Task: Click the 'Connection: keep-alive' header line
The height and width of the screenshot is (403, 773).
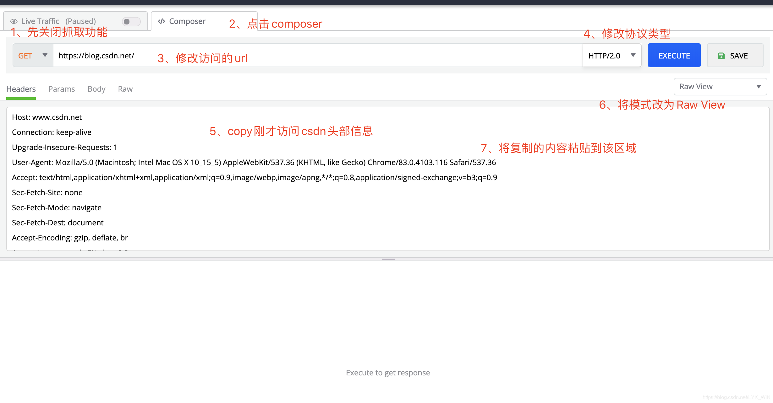Action: pos(52,132)
